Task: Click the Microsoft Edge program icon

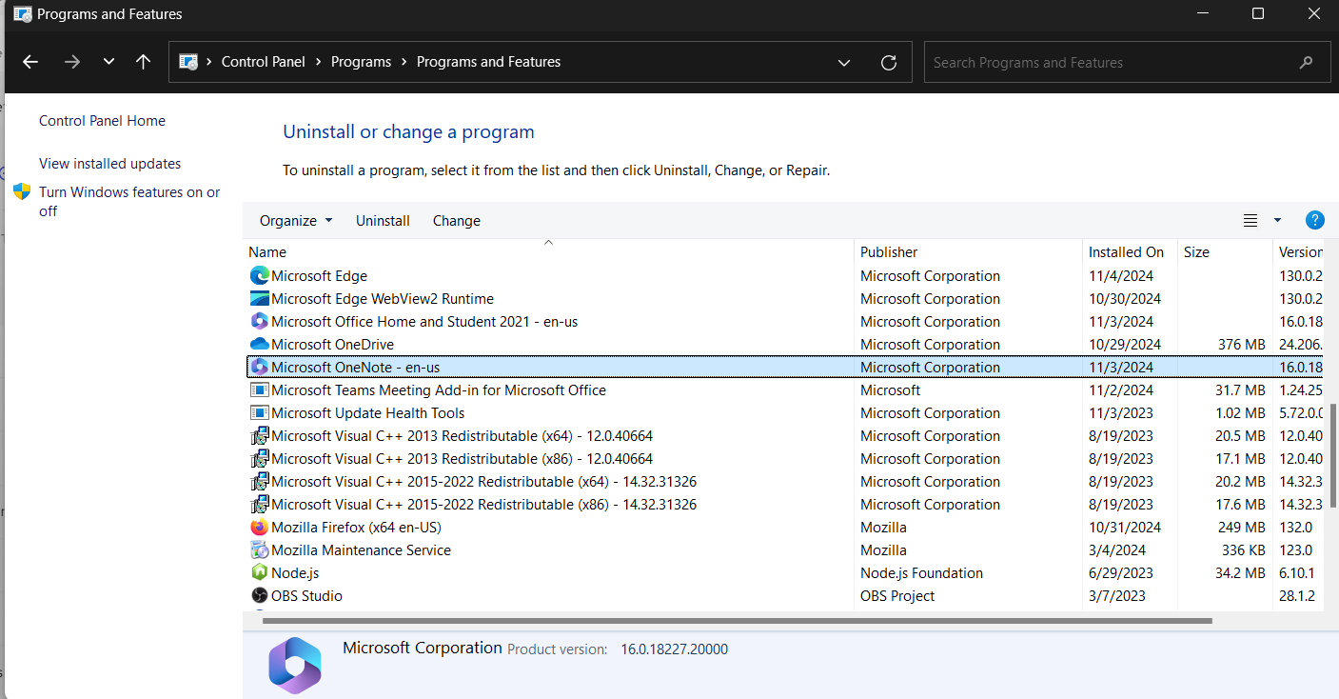Action: (260, 276)
